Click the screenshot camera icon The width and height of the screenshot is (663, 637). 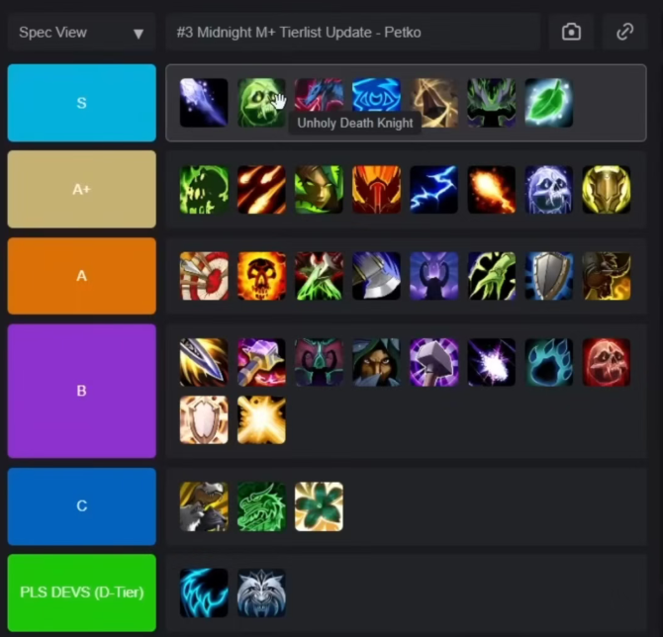point(571,32)
